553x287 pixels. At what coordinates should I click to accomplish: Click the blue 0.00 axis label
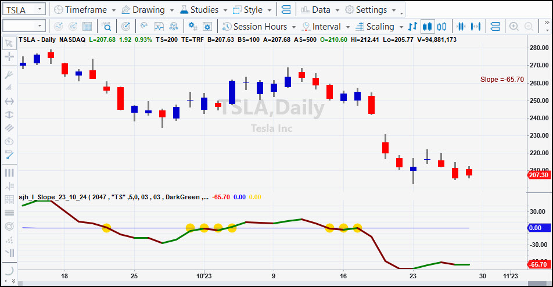(x=539, y=228)
